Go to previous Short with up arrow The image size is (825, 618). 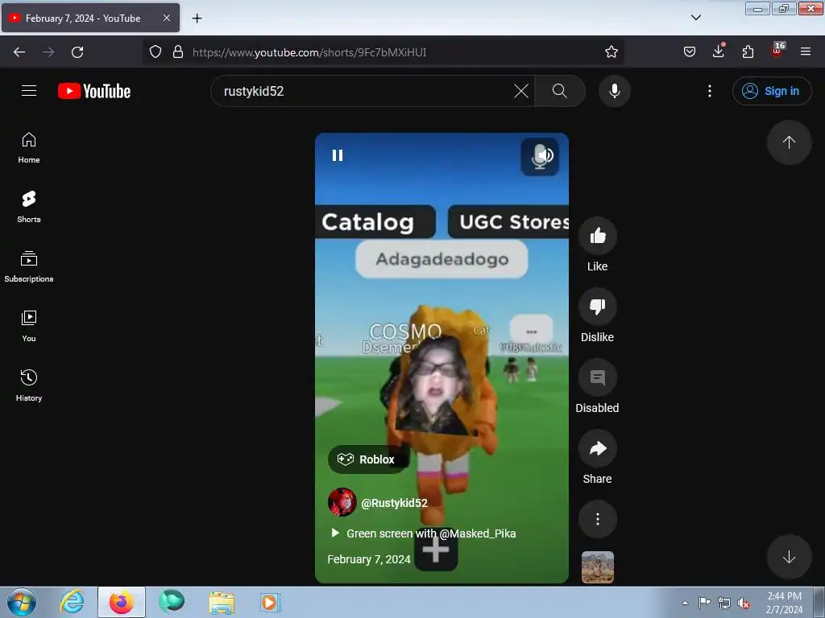click(x=789, y=142)
